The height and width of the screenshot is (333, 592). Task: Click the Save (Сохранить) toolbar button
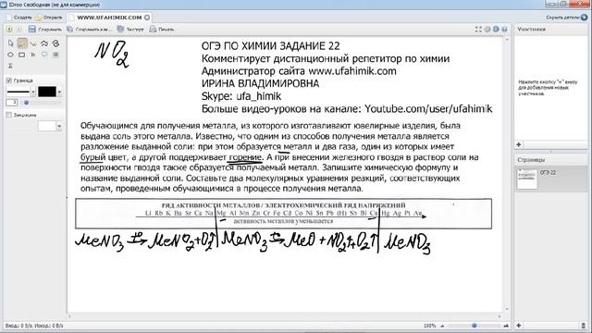45,29
